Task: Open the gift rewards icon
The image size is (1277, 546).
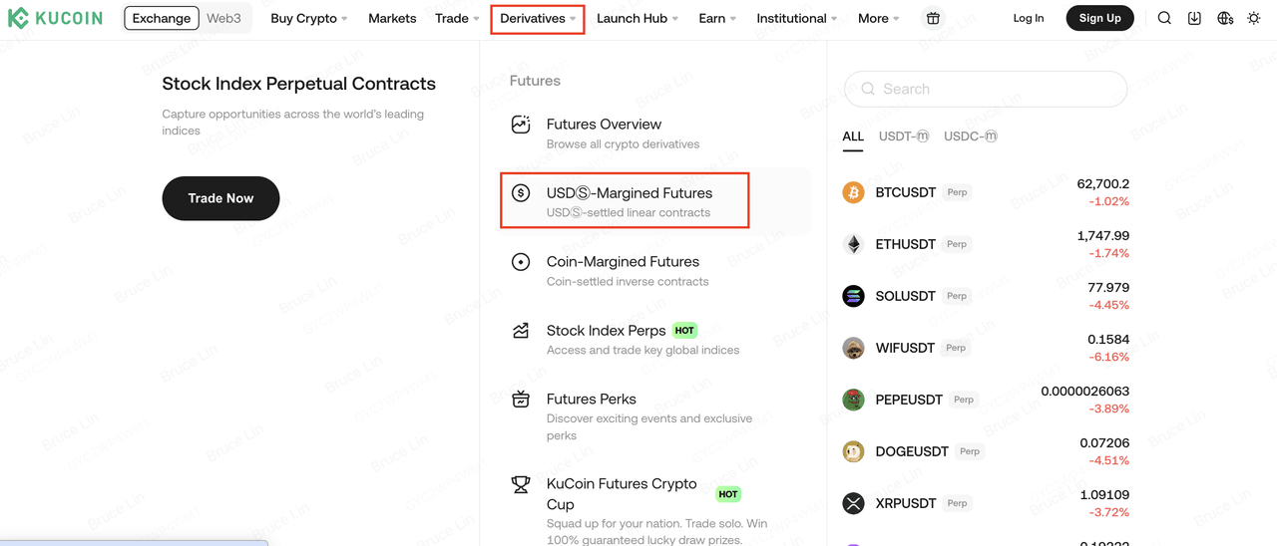Action: point(933,18)
